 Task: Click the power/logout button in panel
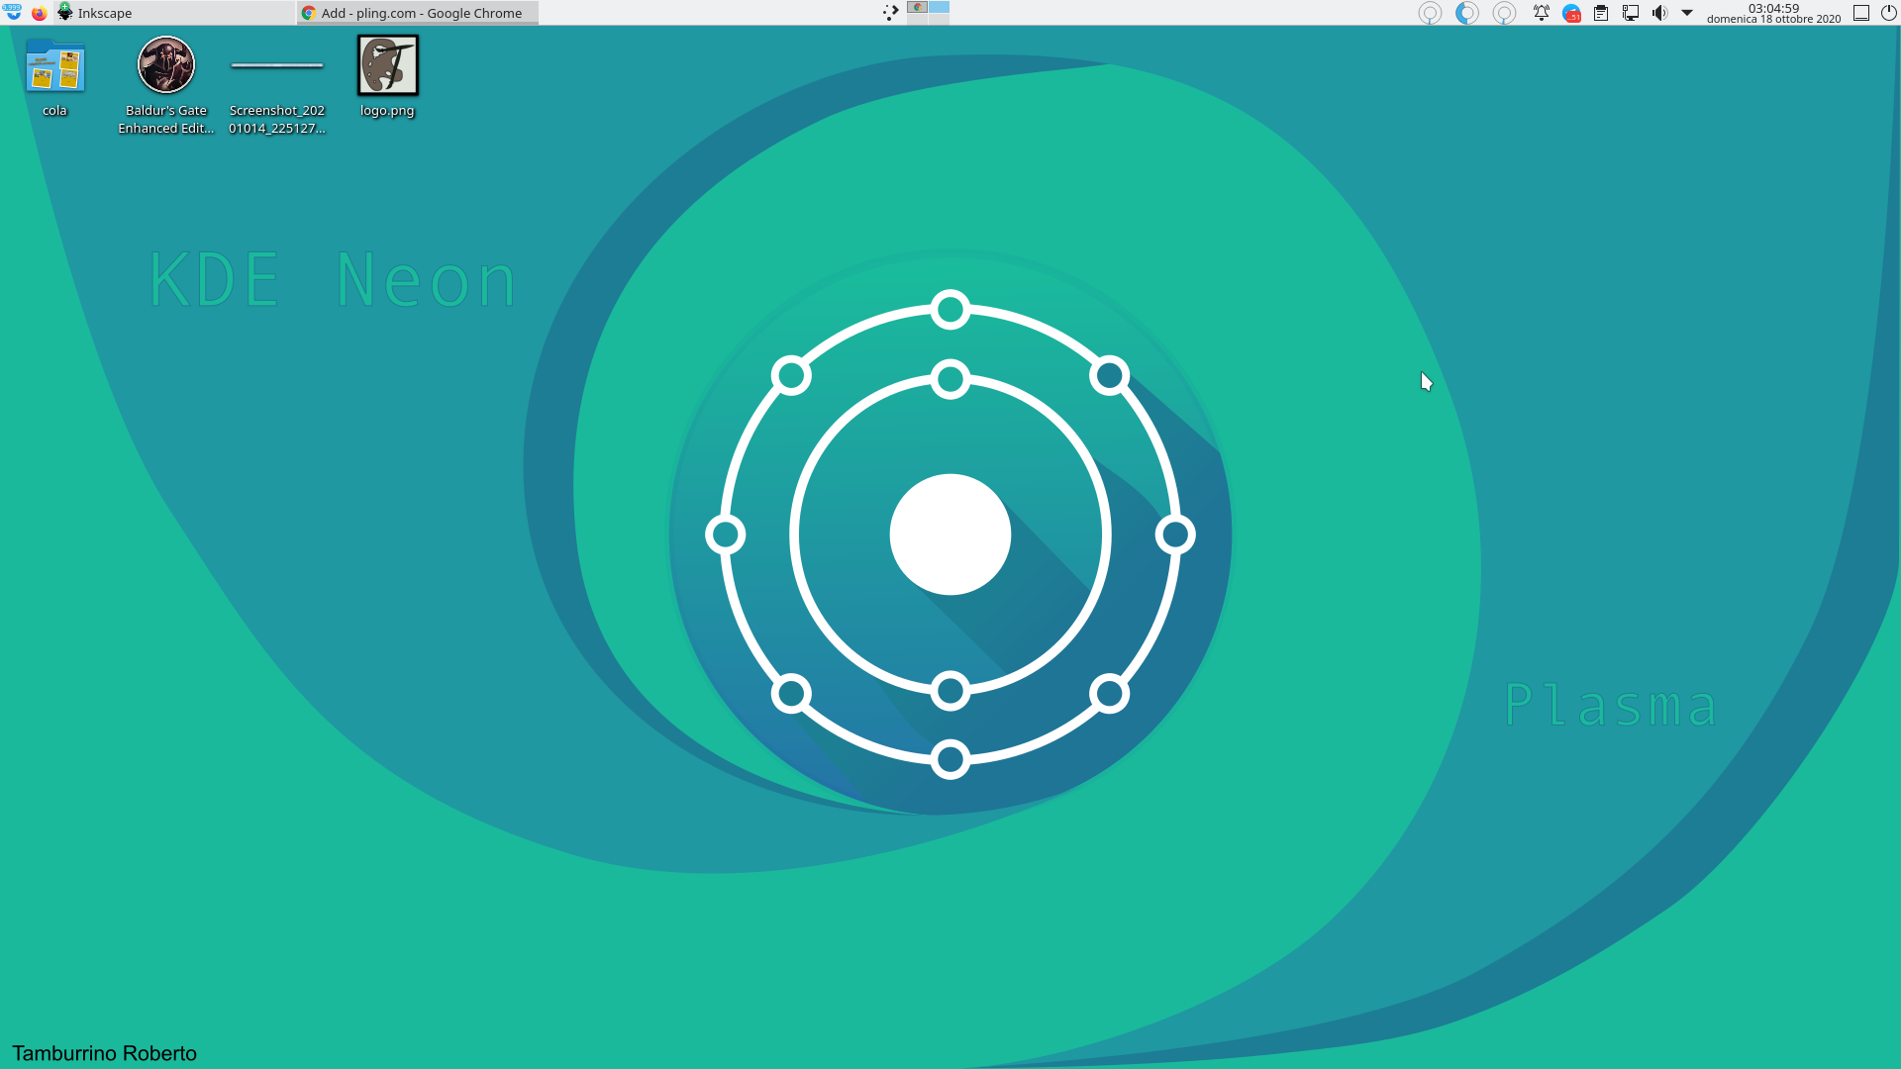tap(1888, 13)
